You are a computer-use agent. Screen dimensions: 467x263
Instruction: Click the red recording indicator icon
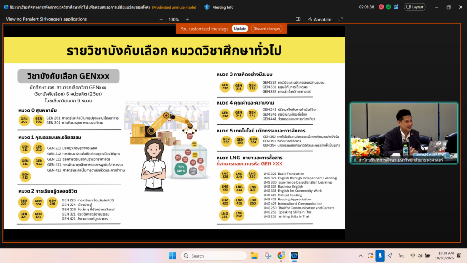(381, 7)
